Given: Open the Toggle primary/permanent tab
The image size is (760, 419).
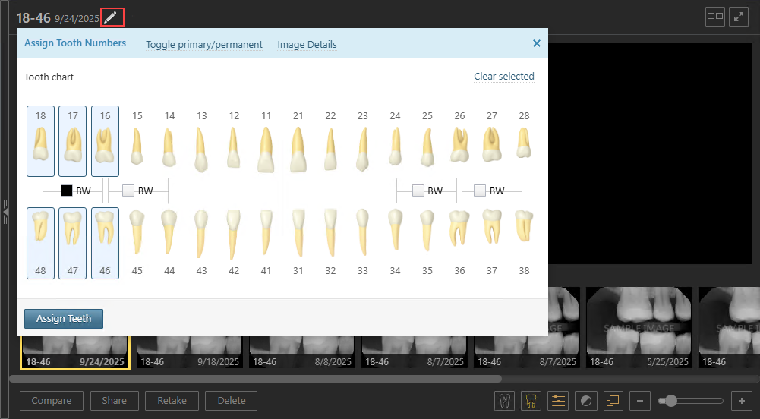Looking at the screenshot, I should pos(204,44).
